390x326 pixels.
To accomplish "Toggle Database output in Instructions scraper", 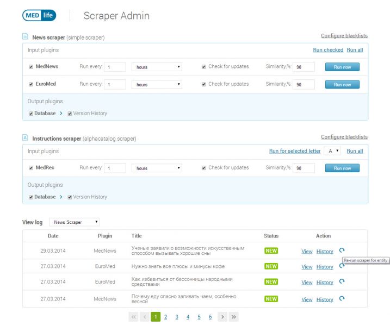I will (31, 197).
